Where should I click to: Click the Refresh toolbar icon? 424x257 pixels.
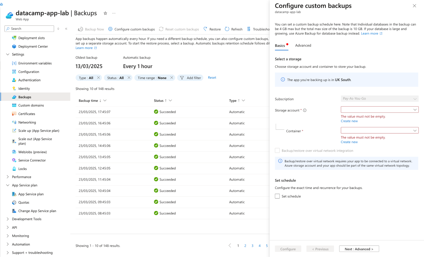[x=227, y=29]
